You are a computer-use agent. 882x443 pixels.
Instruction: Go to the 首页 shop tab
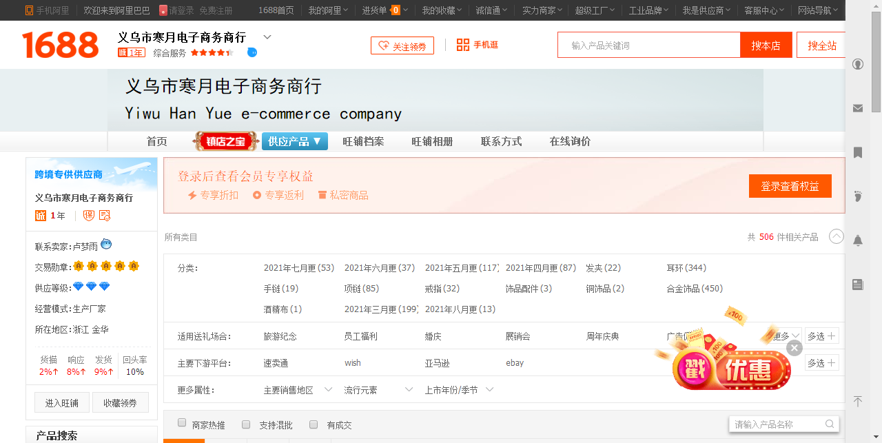157,141
